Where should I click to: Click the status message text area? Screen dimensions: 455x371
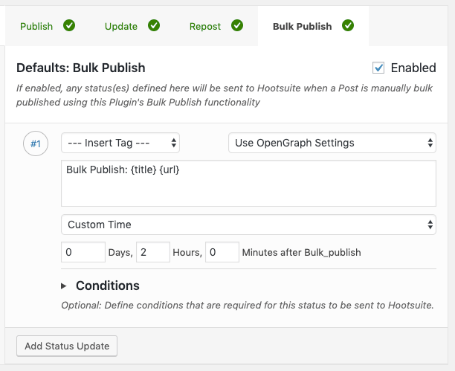tap(248, 183)
